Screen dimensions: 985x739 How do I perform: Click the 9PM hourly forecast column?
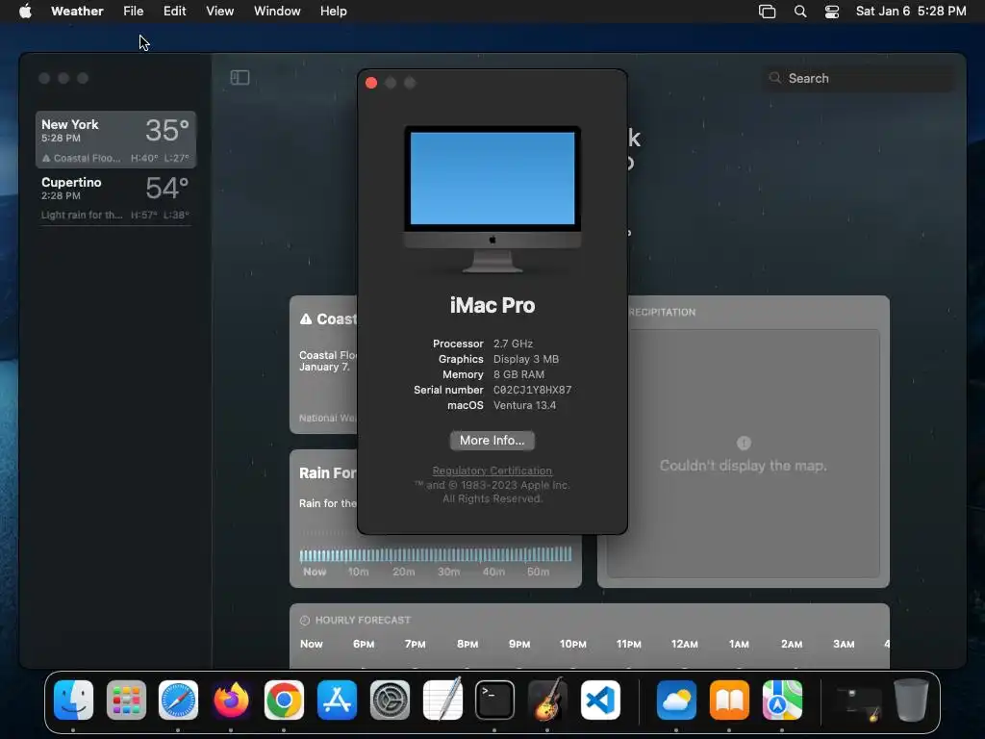519,645
